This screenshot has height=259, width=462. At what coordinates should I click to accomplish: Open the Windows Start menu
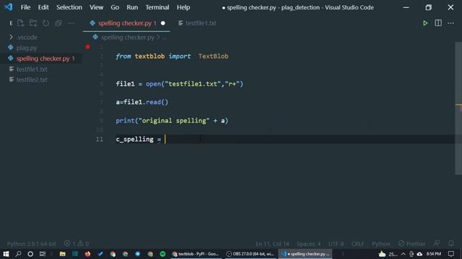tap(6, 254)
